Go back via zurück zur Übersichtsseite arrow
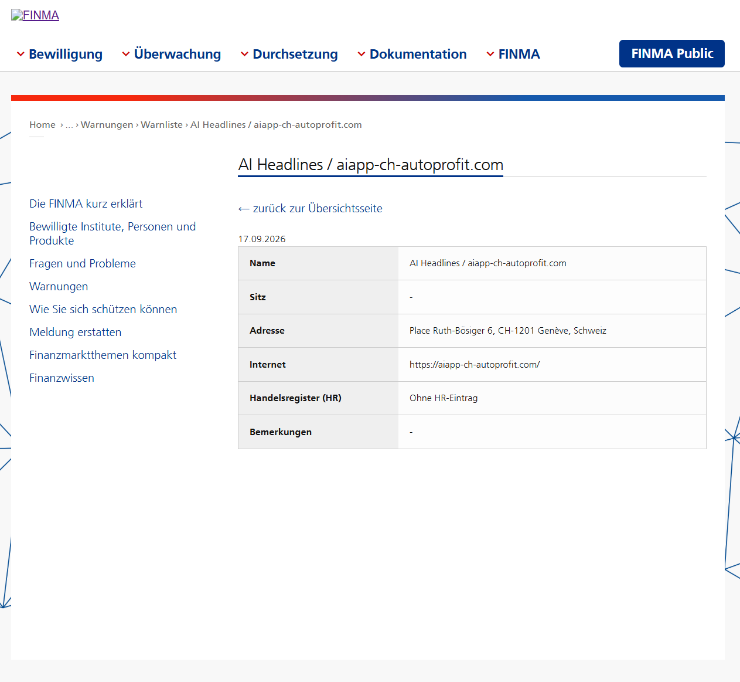The image size is (740, 682). [311, 208]
